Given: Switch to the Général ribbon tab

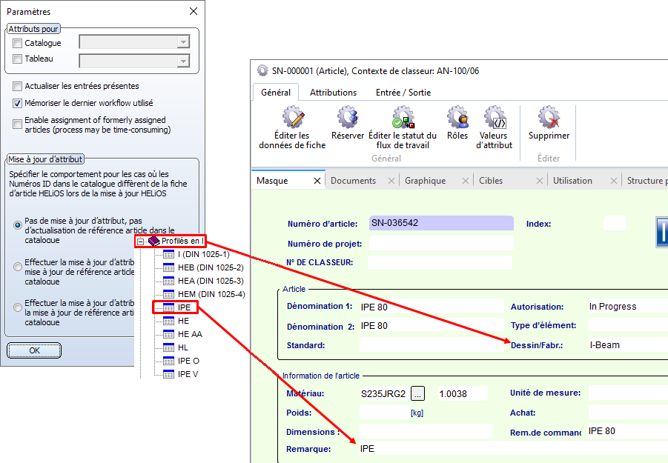Looking at the screenshot, I should 276,93.
